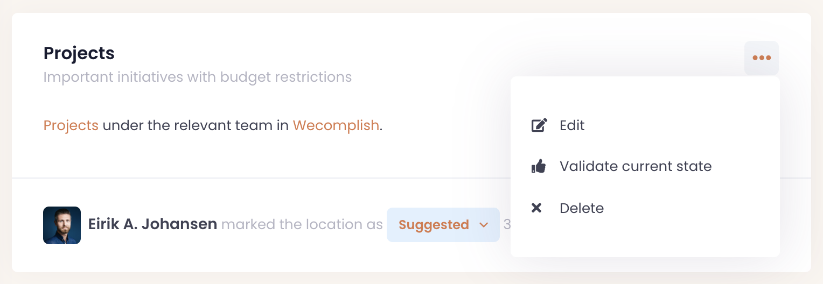Click the blank space below Delete in the menu

pyautogui.click(x=645, y=238)
